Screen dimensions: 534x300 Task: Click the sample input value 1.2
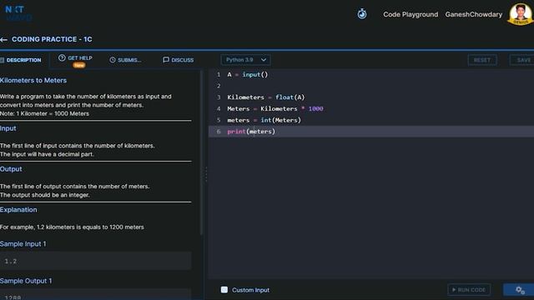[x=11, y=261]
